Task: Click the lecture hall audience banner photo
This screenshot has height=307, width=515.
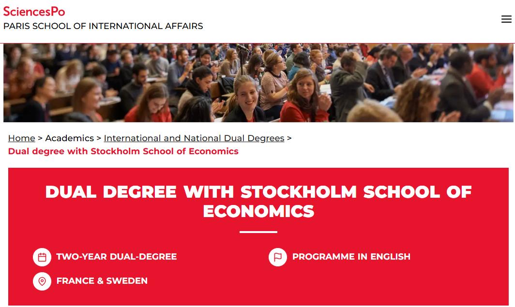Action: coord(257,83)
